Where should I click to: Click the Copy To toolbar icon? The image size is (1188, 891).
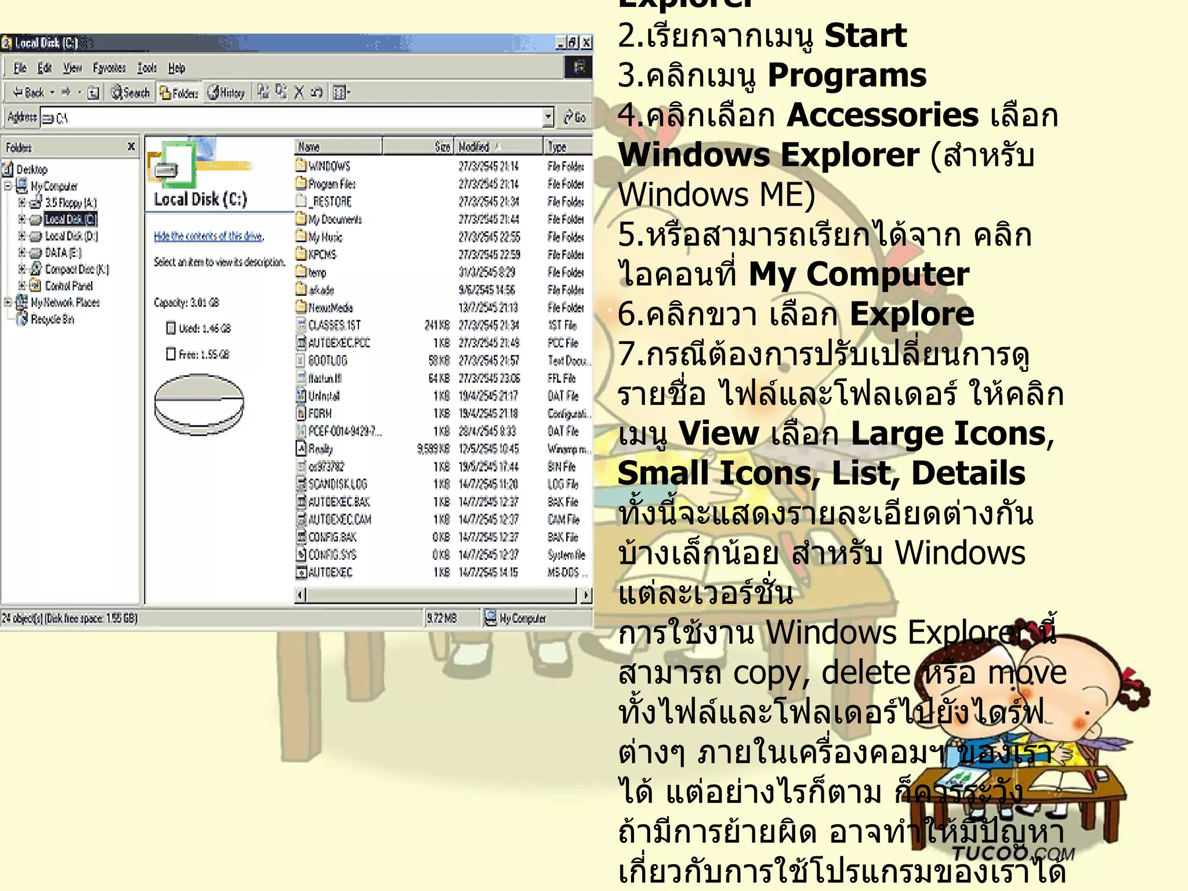coord(282,92)
